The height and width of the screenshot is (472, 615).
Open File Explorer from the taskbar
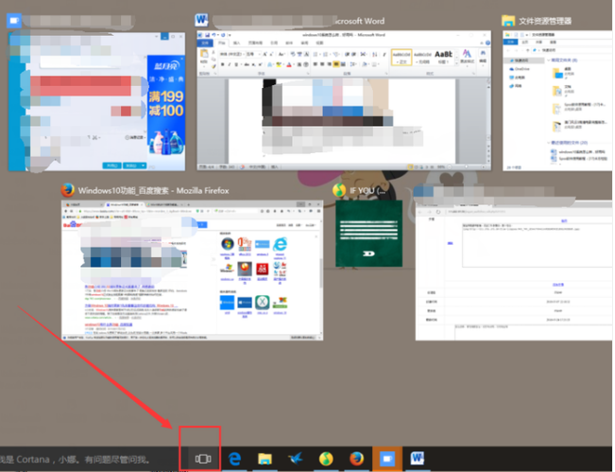pyautogui.click(x=265, y=458)
